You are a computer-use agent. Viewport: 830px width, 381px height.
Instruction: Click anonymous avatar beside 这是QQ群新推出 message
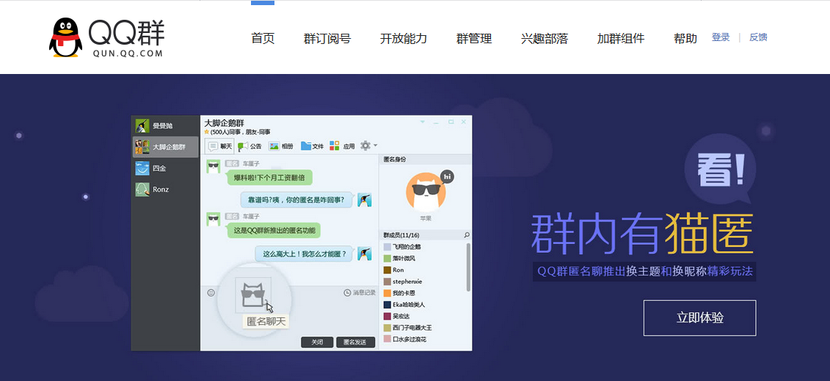(214, 219)
